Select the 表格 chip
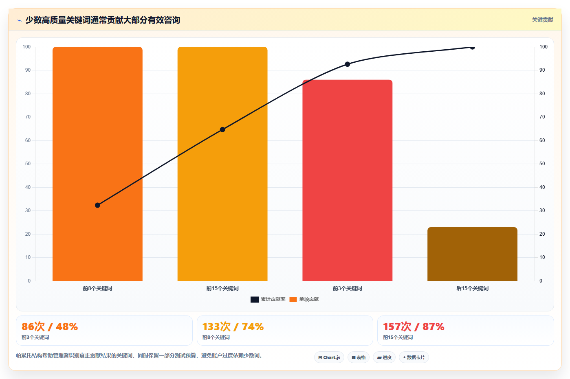Image resolution: width=570 pixels, height=379 pixels. click(x=359, y=357)
